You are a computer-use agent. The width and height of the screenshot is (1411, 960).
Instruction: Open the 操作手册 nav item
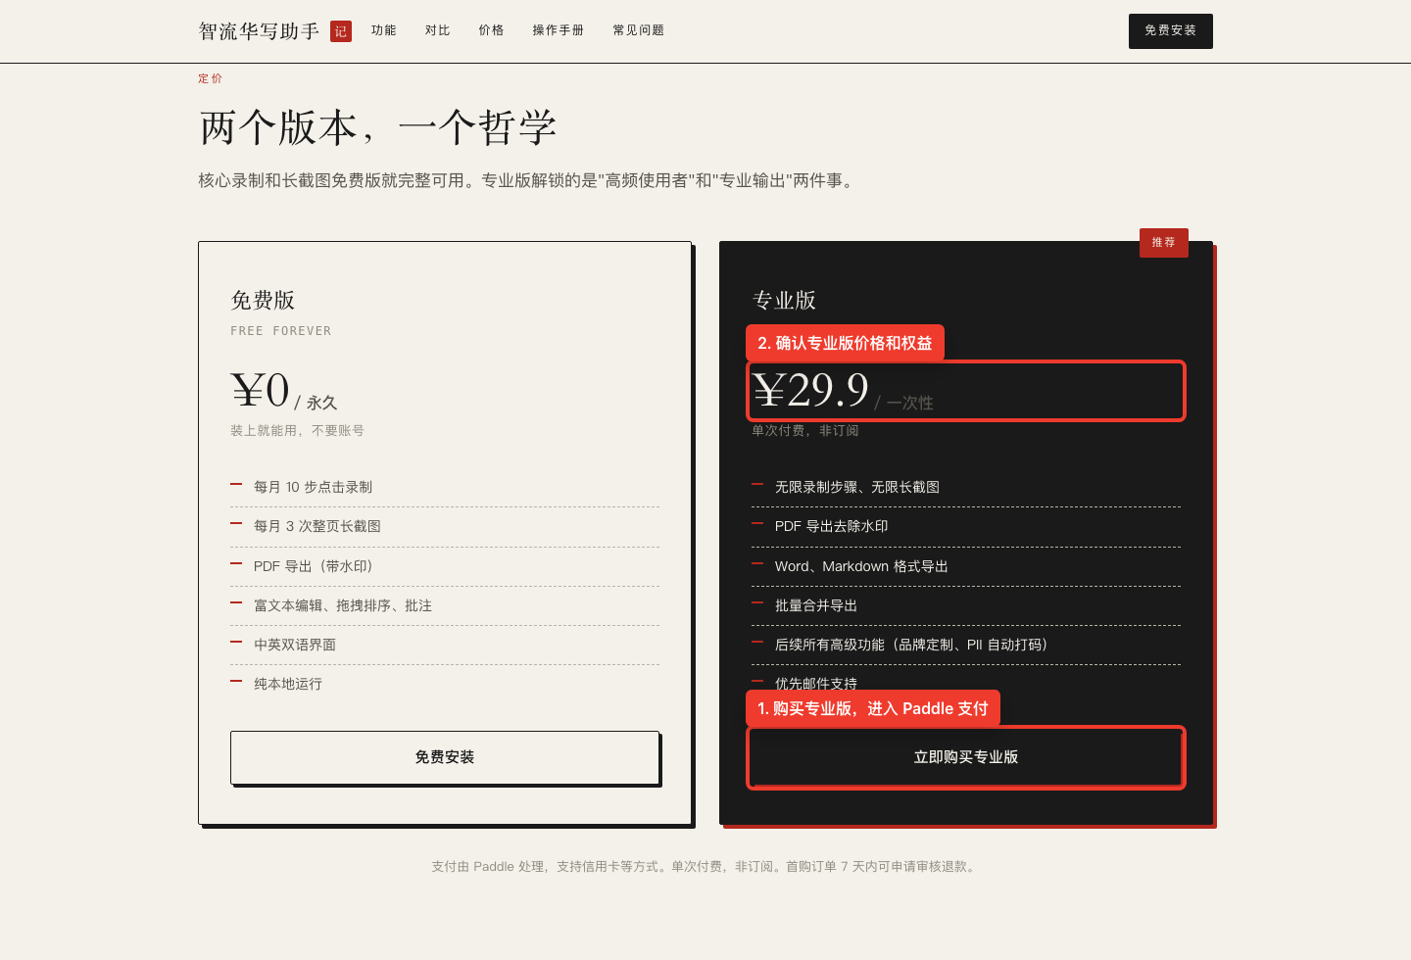pos(559,30)
